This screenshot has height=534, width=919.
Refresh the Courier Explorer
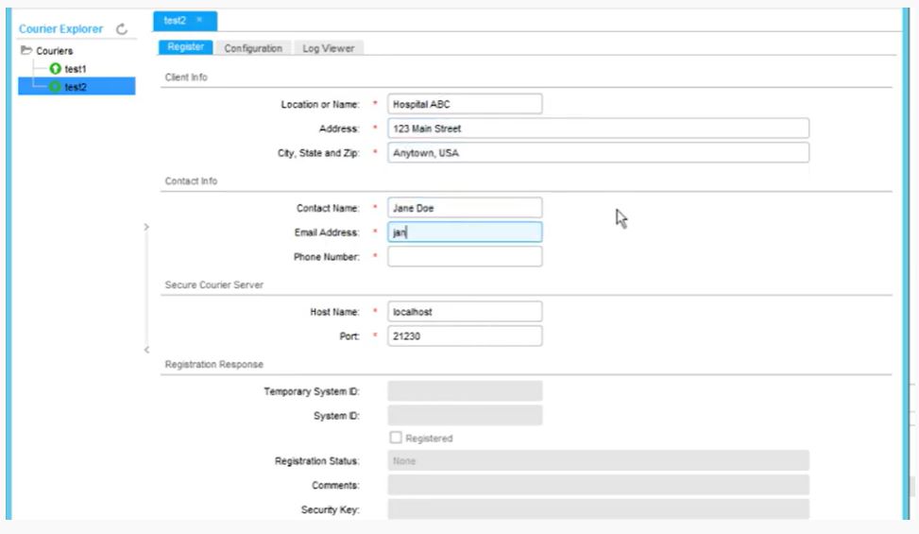tap(121, 28)
